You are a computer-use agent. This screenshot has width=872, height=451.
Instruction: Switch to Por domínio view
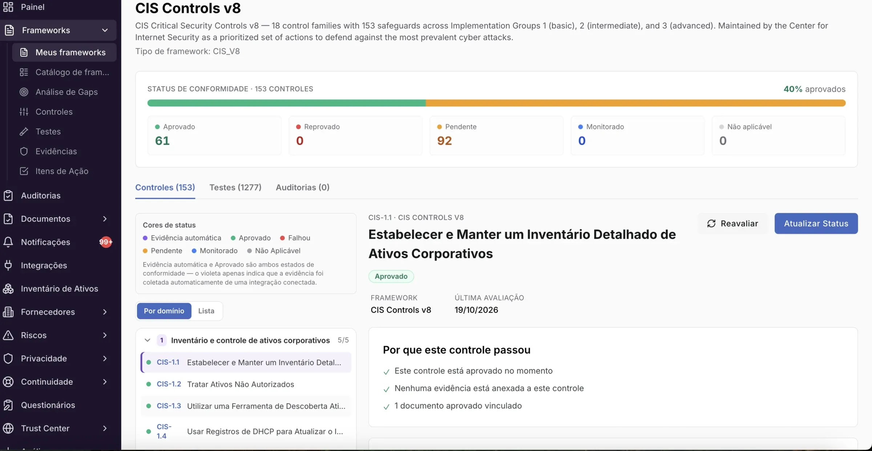164,311
